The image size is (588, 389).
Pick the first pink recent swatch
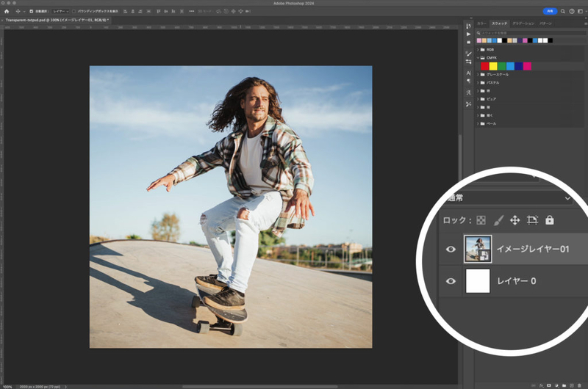coord(479,40)
